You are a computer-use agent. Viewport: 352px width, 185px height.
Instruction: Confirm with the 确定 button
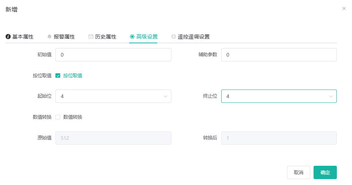coord(325,172)
